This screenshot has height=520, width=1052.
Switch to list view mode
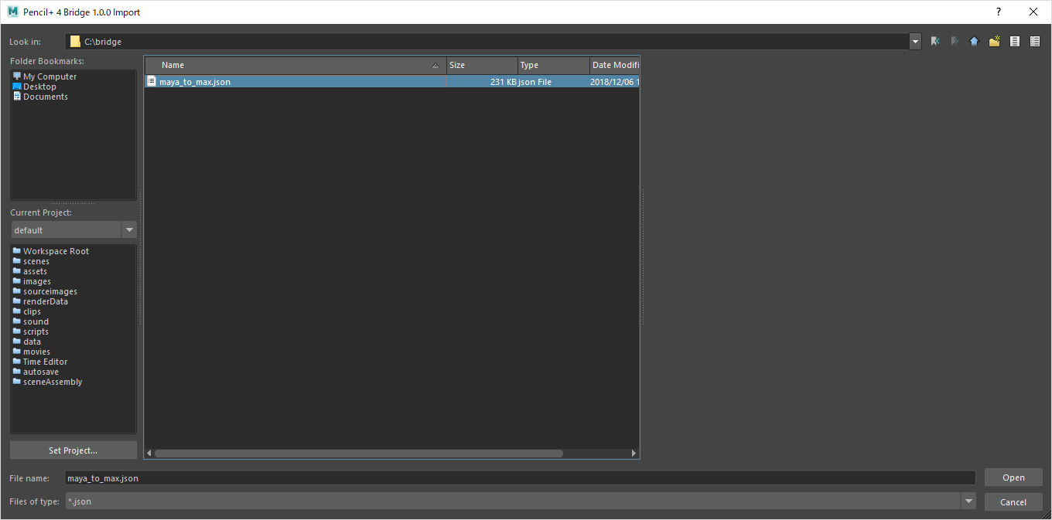coord(1015,42)
